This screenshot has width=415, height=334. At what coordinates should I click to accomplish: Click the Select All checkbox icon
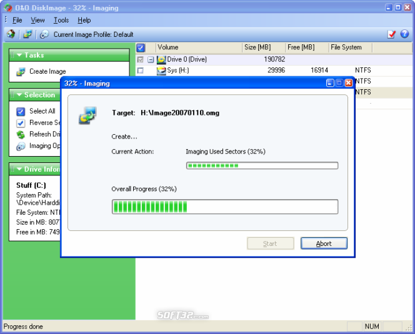click(x=21, y=111)
